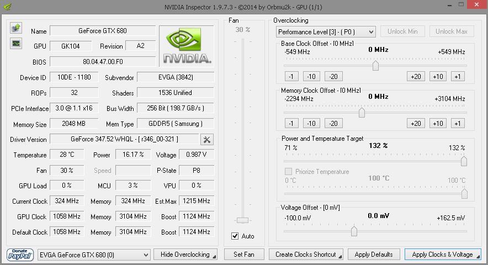This screenshot has height=265, width=488.
Task: Click Memory Clock Offset -1 button
Action: (291, 123)
